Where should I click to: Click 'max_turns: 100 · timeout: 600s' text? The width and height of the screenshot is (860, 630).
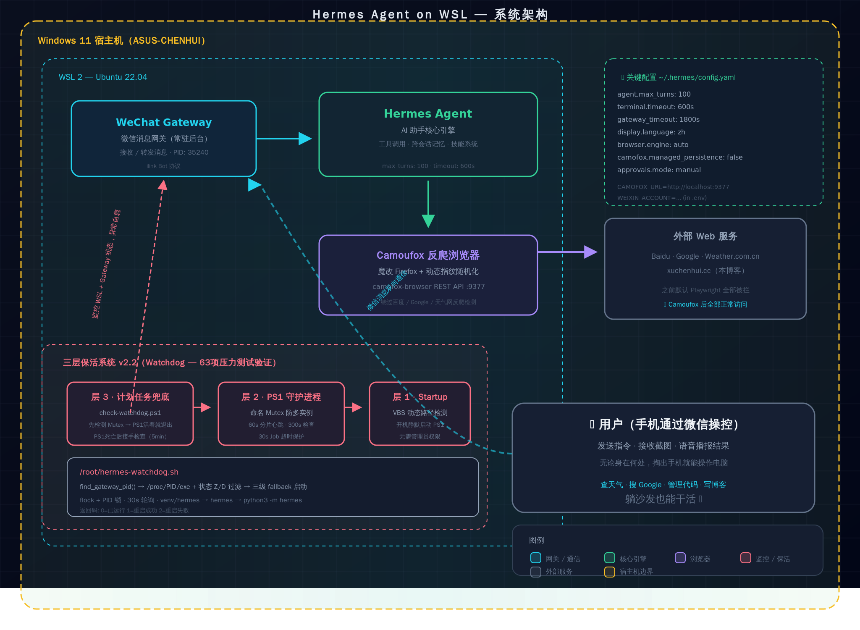coord(428,166)
